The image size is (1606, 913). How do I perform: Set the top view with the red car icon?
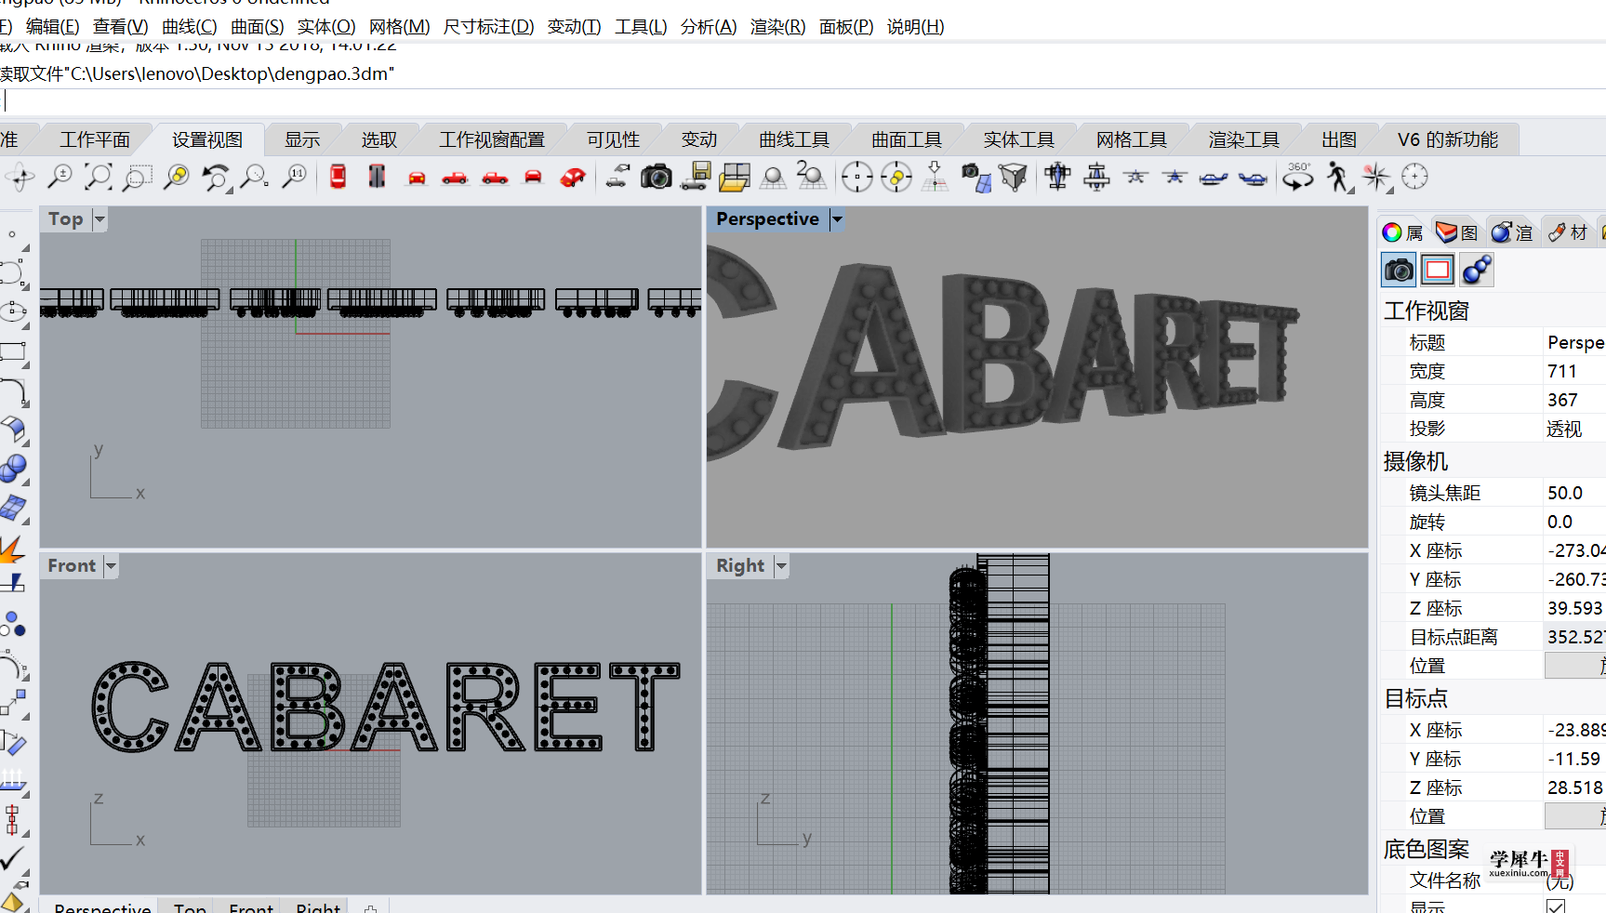coord(338,177)
